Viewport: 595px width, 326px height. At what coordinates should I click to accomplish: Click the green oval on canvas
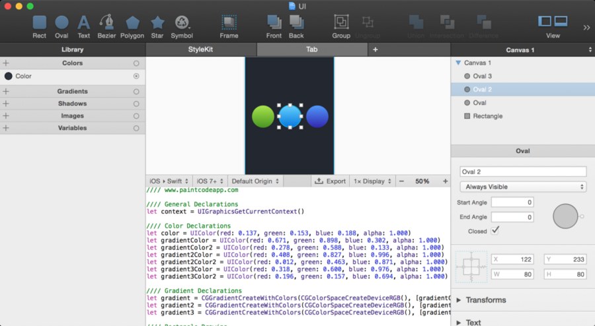263,117
